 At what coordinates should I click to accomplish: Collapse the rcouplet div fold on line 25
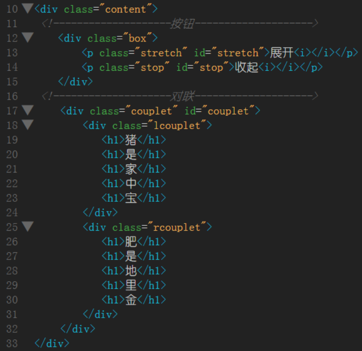click(x=27, y=227)
